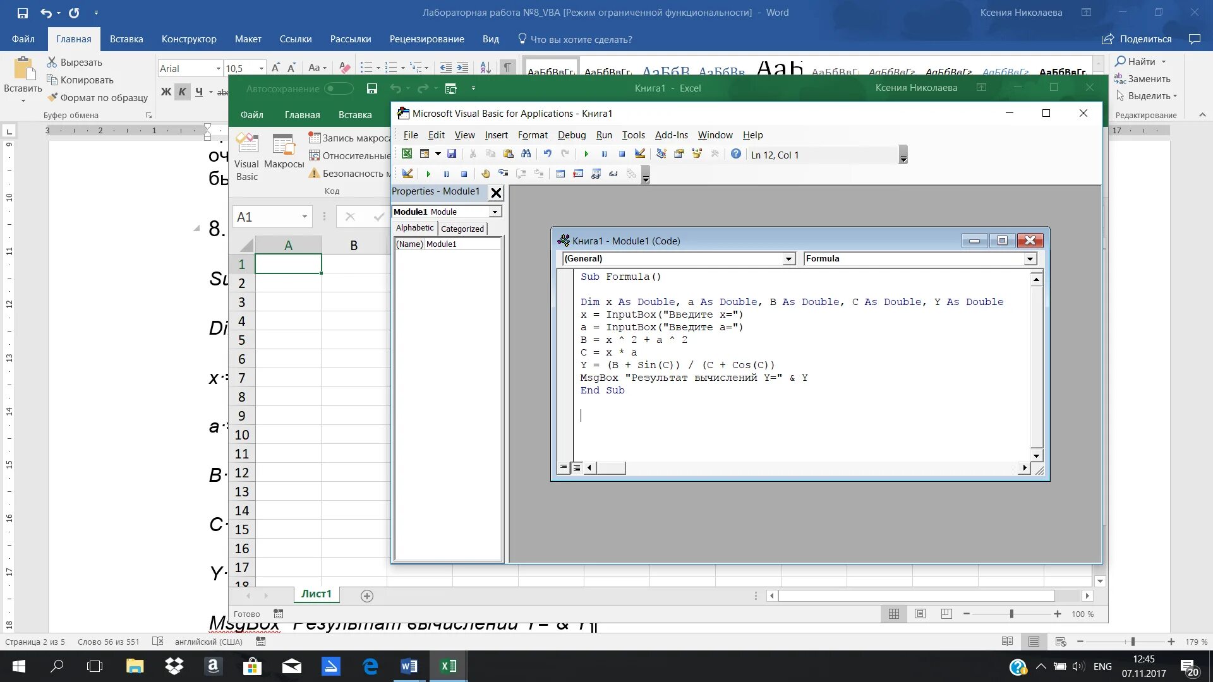1213x682 pixels.
Task: Click the Макросы button in the Excel ribbon
Action: click(284, 152)
